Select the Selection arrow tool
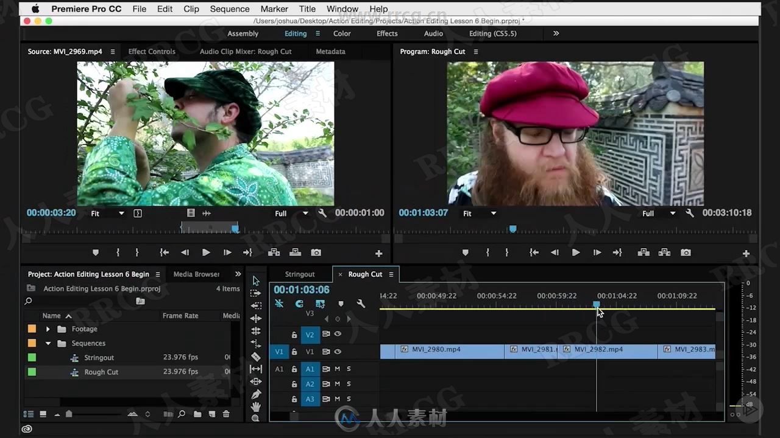The image size is (780, 438). 256,280
